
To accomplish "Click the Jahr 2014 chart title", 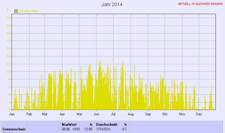I will click(x=112, y=5).
